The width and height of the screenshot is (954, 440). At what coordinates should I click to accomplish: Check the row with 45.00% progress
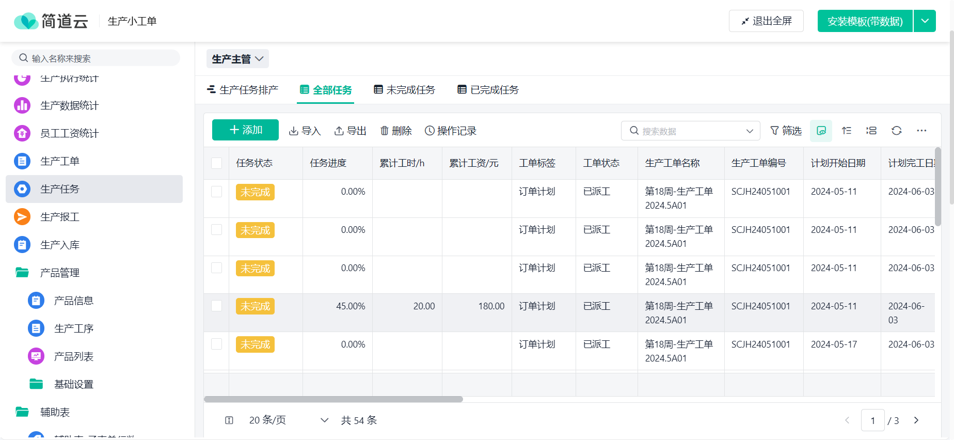217,306
